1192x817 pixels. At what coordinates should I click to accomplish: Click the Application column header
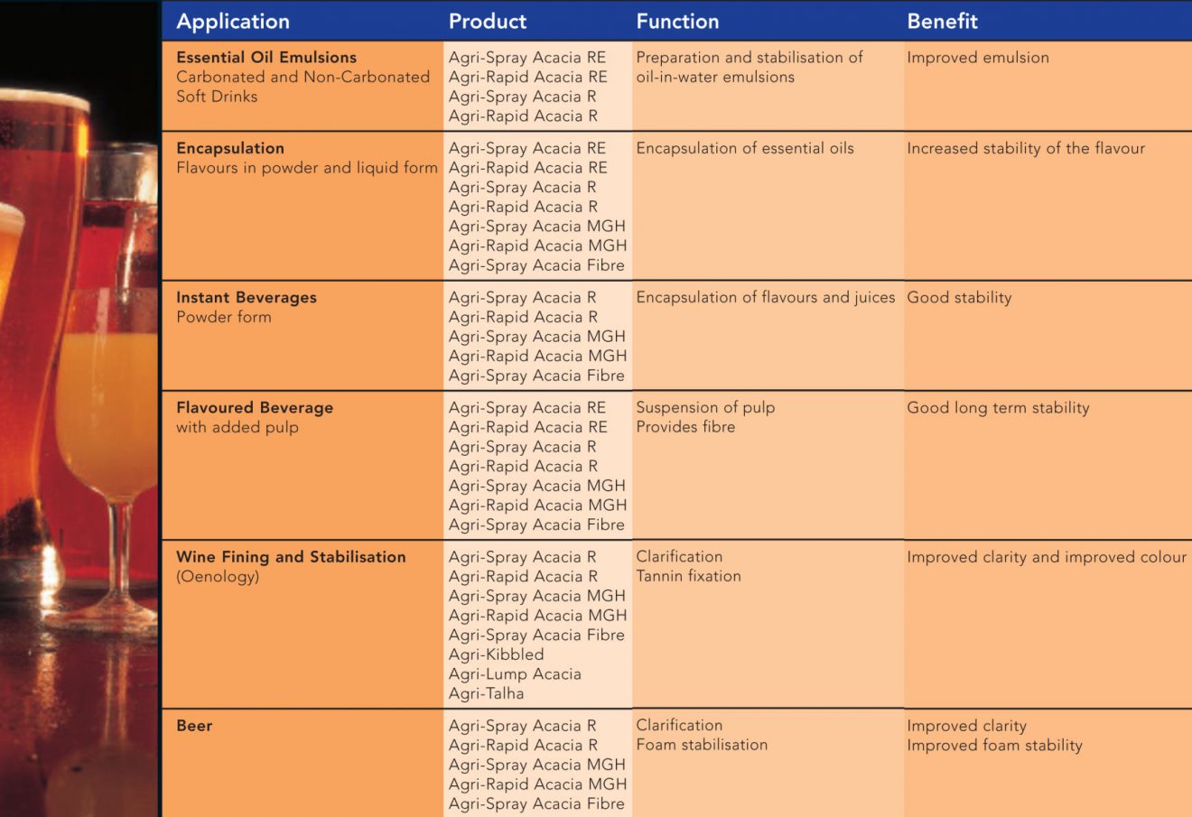[x=233, y=22]
